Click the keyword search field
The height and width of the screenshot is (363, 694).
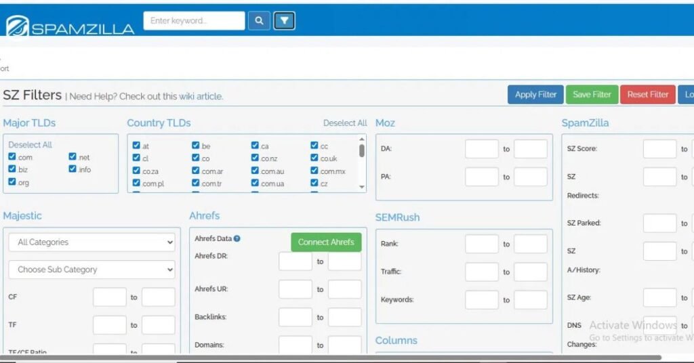click(194, 21)
